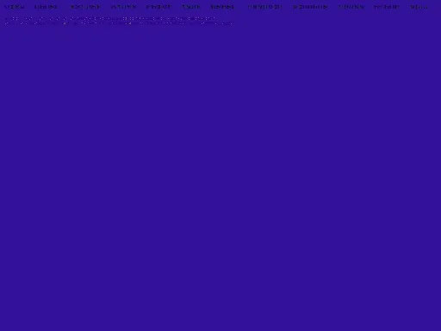Screen dimensions: 441x331
Task: Open the first item in the top navigation bar
Action: pos(15,7)
